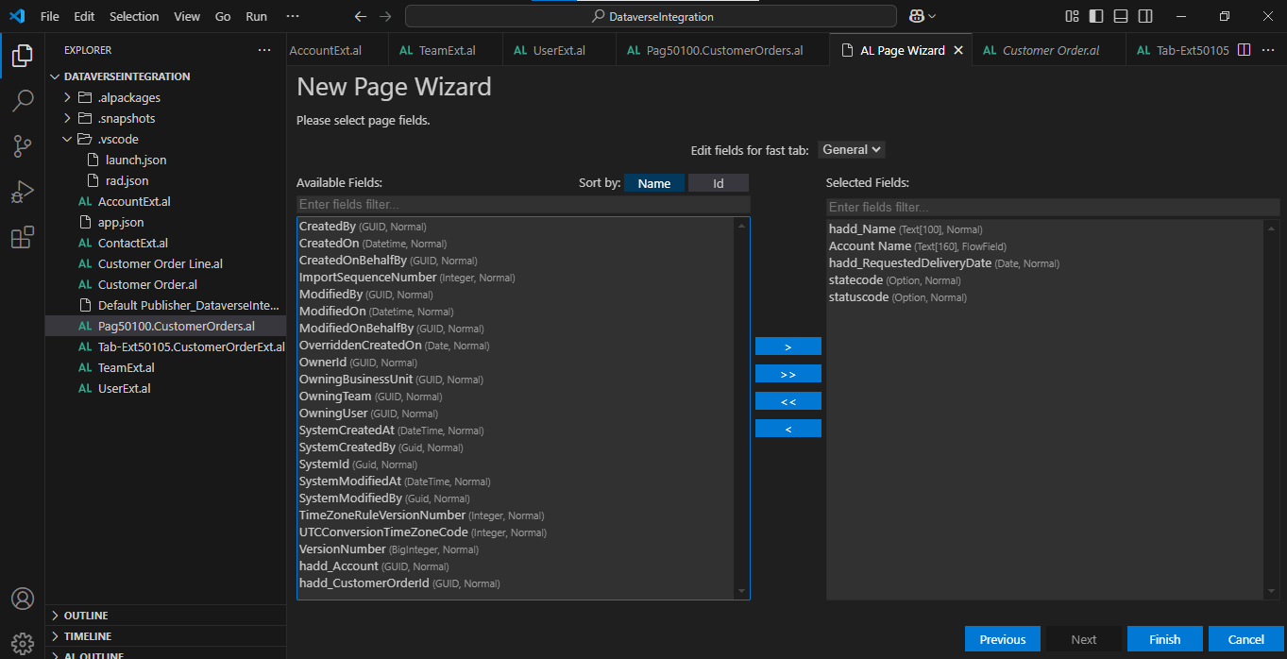Click the move all fields right >> button

787,374
